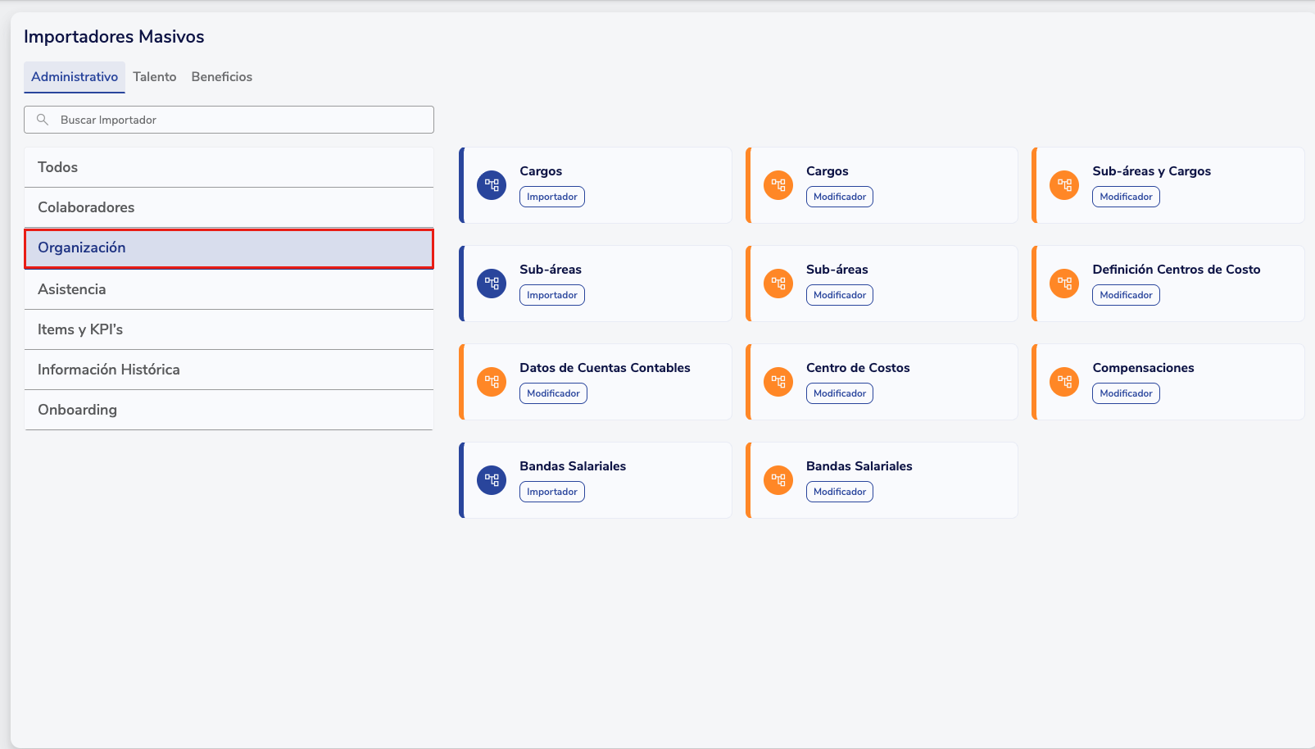Click the blue Cargos Importador card icon
Viewport: 1315px width, 749px height.
(x=492, y=185)
